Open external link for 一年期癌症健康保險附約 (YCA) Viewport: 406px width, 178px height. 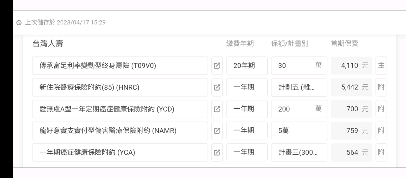click(x=217, y=152)
